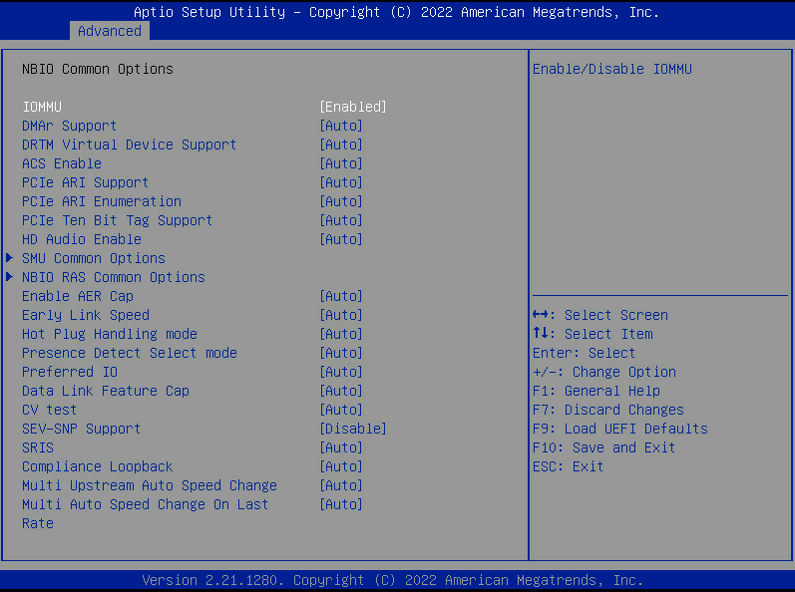
Task: Open the DMAr Support Auto dropdown
Action: coord(340,126)
